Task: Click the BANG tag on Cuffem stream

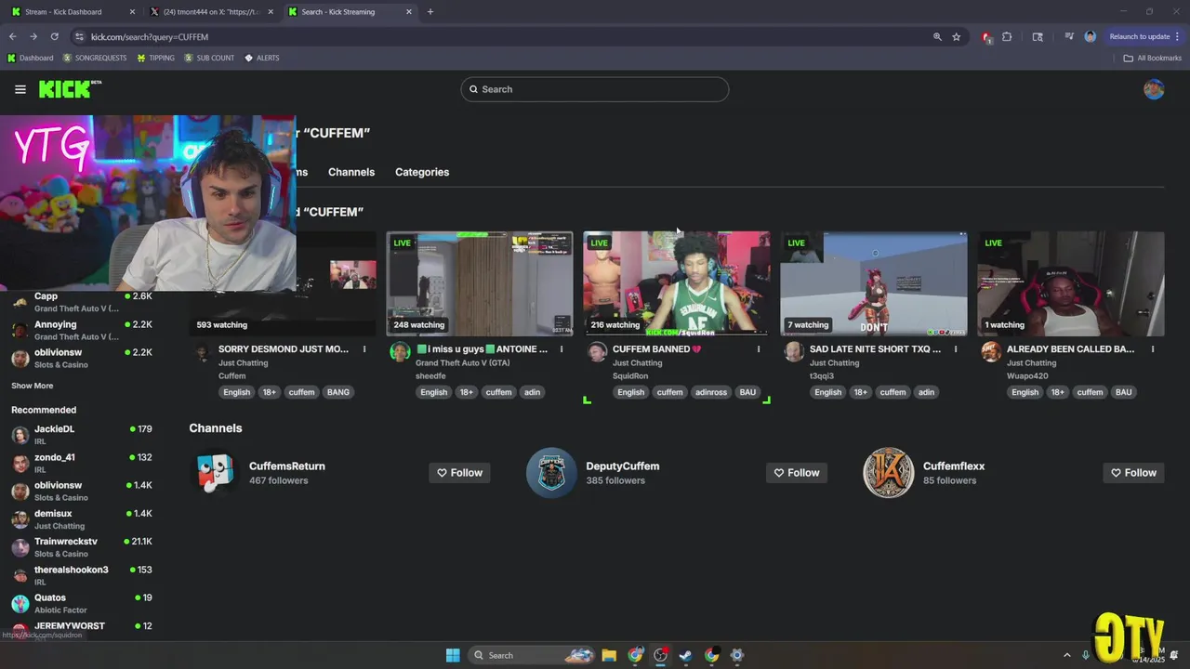Action: [x=338, y=392]
